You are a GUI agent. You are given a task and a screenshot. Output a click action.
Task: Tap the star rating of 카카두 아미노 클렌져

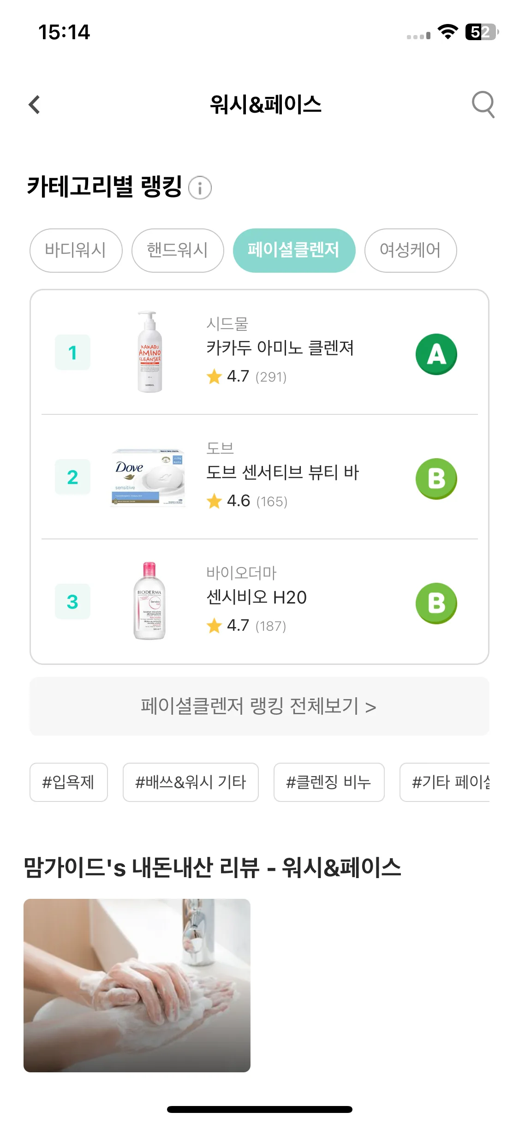(x=246, y=377)
